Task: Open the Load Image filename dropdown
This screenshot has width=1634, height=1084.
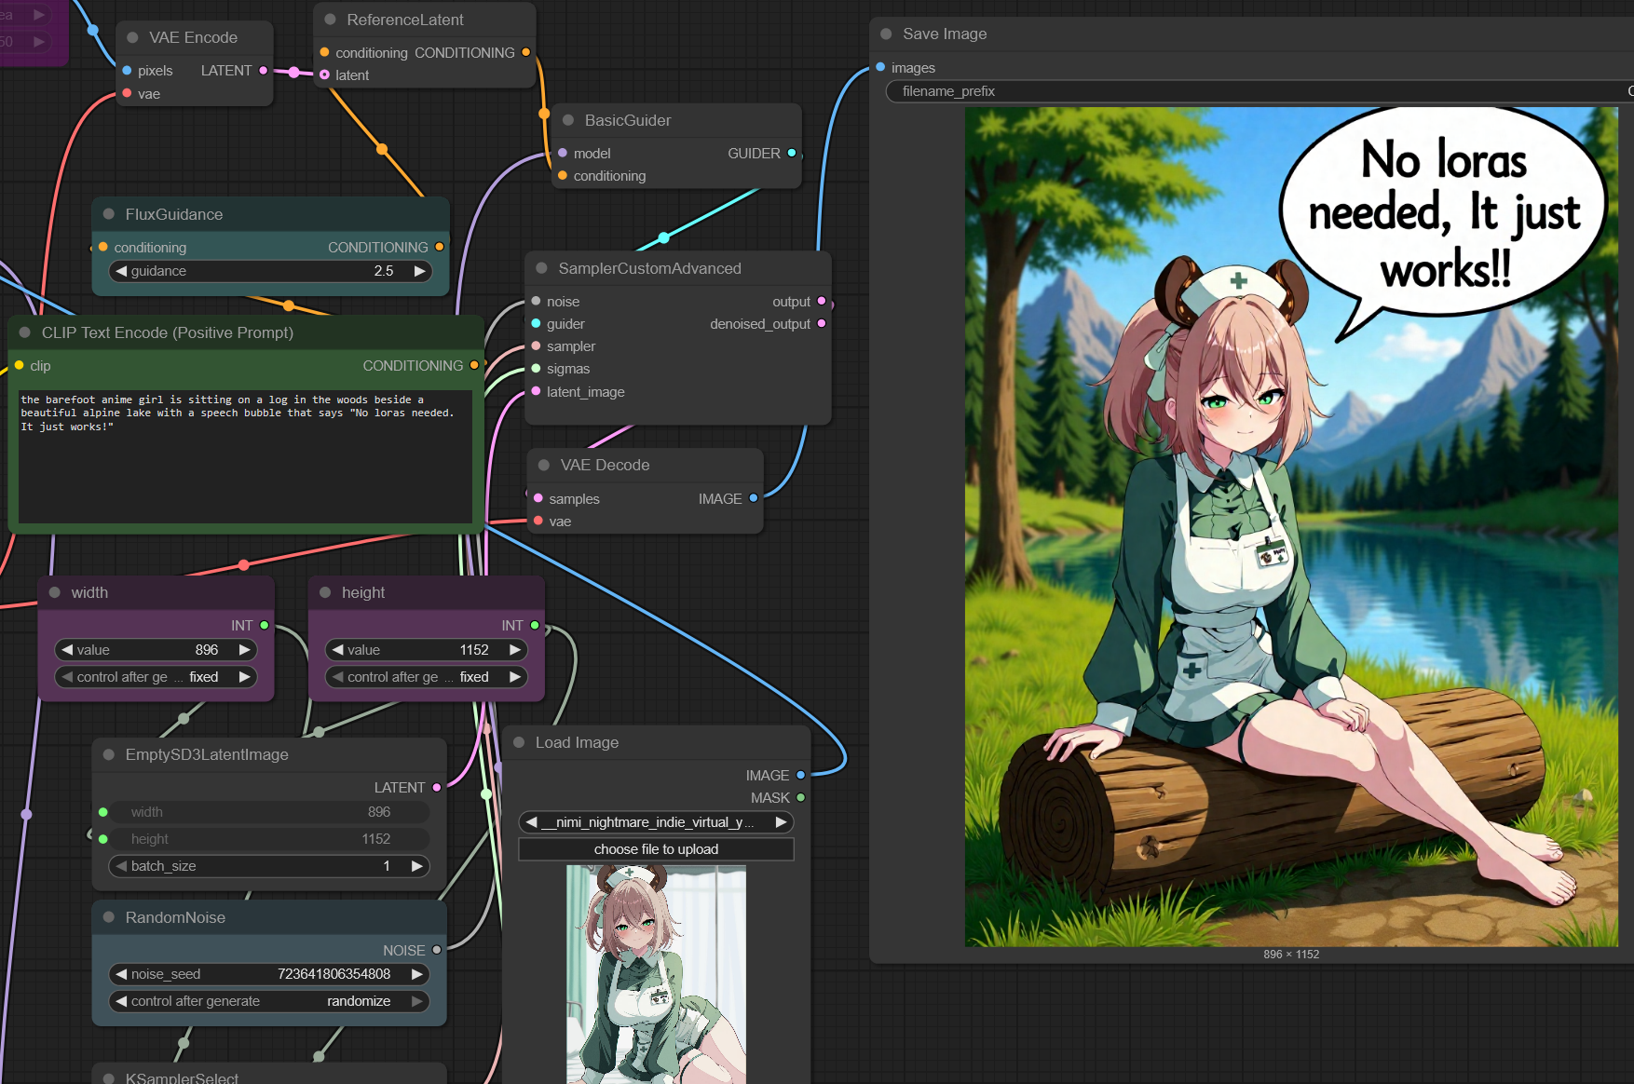Action: [x=656, y=822]
